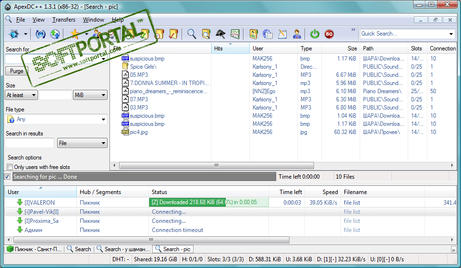Open the File menu
Viewport: 461px width, 268px height.
pyautogui.click(x=21, y=20)
